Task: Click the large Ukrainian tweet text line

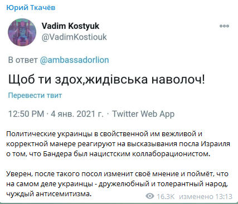Action: [x=106, y=79]
